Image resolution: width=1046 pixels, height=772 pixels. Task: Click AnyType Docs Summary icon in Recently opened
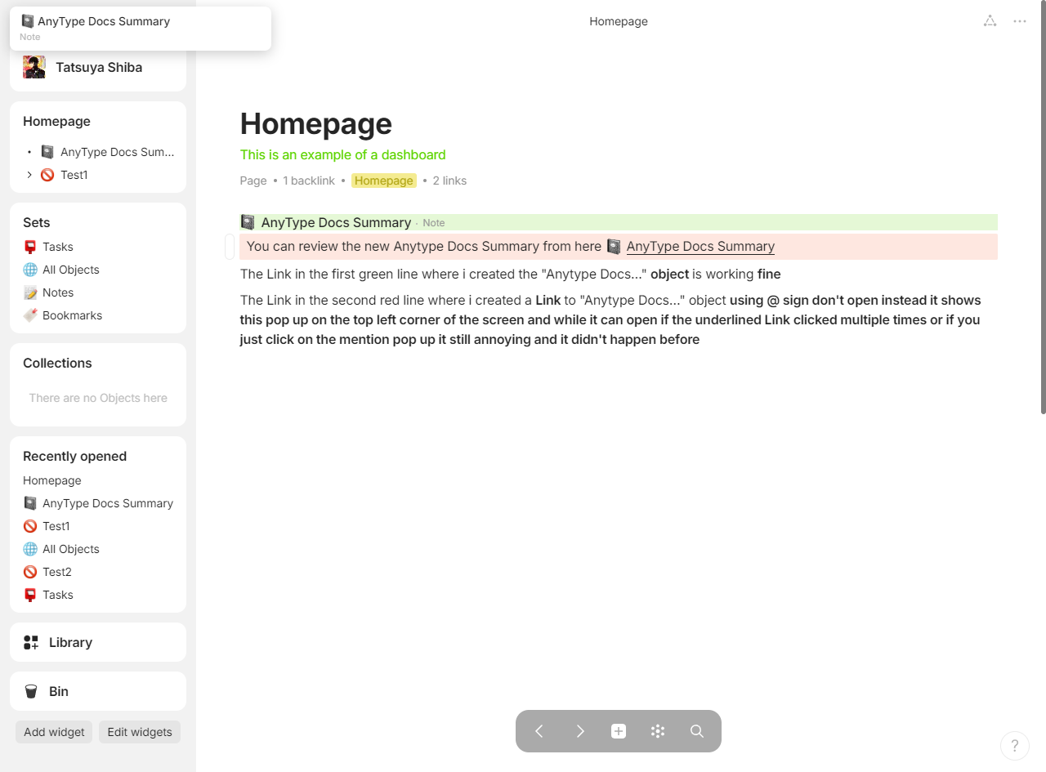[x=30, y=503]
